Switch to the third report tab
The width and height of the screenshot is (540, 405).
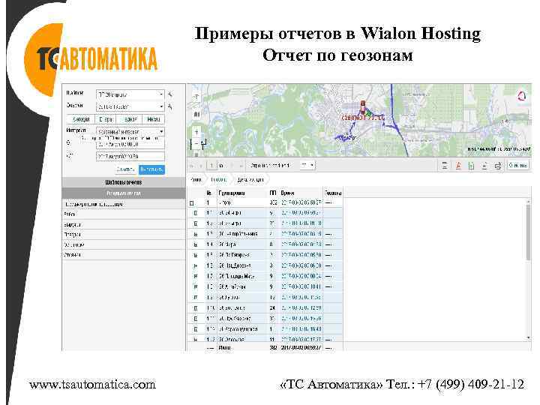(x=250, y=179)
